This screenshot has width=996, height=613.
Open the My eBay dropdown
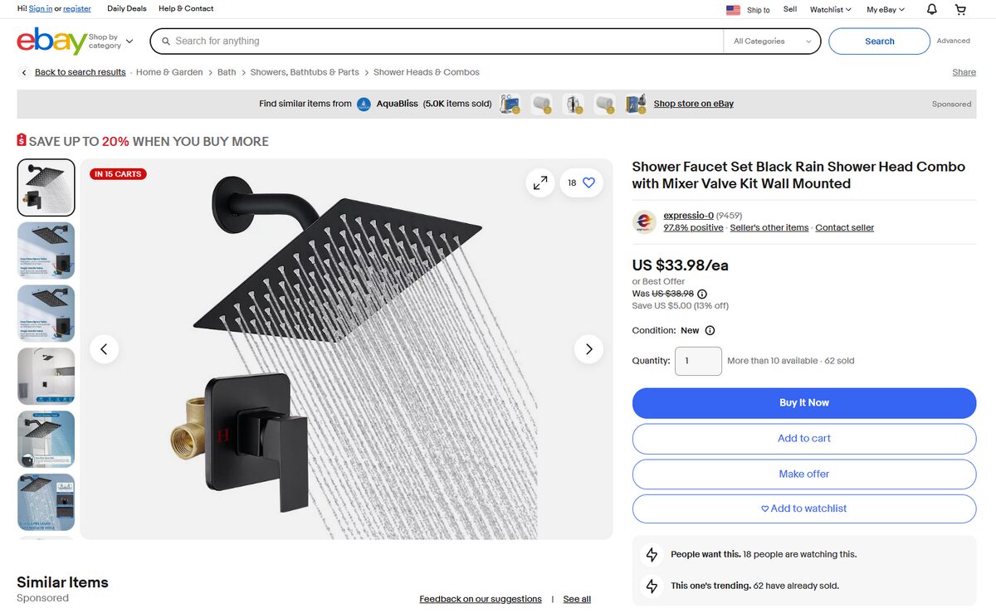884,9
